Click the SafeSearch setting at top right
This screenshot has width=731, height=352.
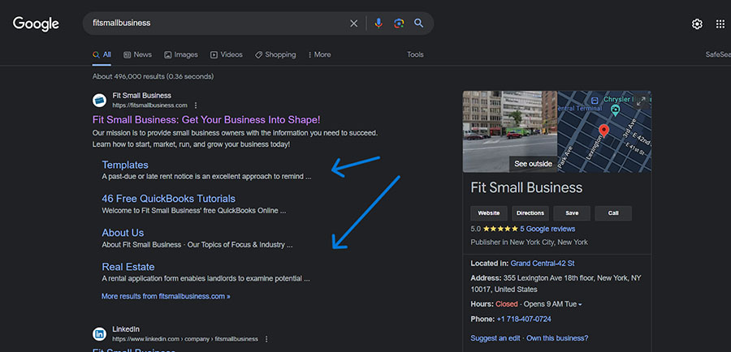pos(718,54)
